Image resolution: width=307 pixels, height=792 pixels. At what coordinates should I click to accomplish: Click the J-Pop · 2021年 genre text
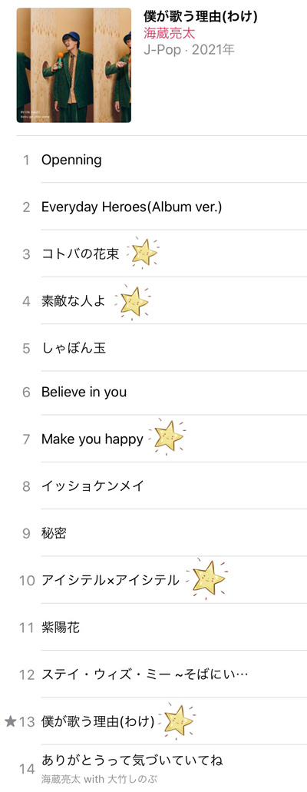(x=189, y=50)
